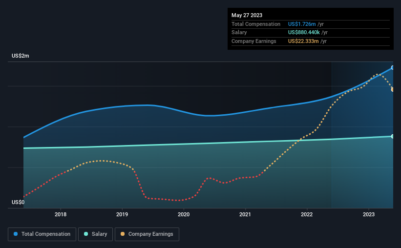
Task: Click the blue Total Compensation legend dot
Action: 16,234
